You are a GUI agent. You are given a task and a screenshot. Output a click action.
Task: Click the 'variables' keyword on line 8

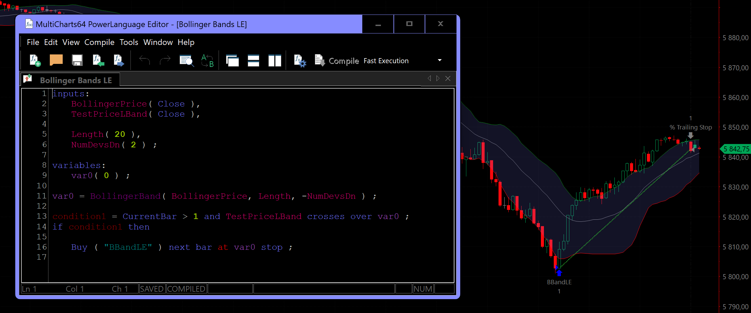(77, 165)
